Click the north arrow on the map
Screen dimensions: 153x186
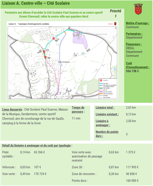coord(115,28)
